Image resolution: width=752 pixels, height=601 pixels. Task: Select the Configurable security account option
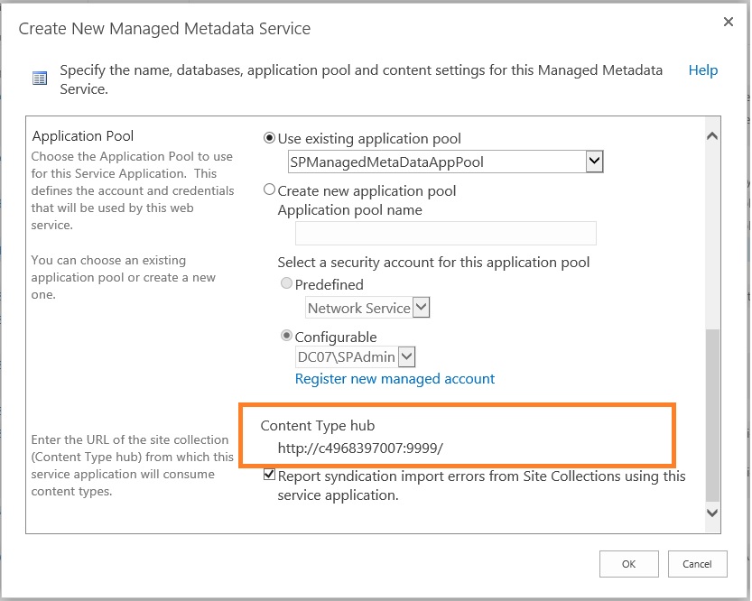coord(286,337)
